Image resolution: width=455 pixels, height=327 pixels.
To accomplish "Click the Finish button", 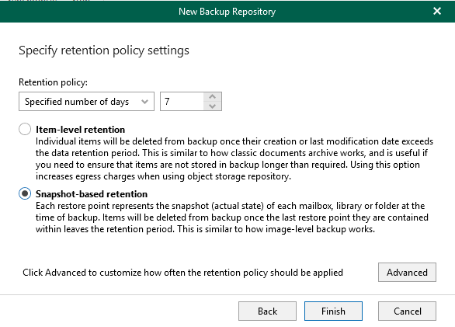I will 333,311.
